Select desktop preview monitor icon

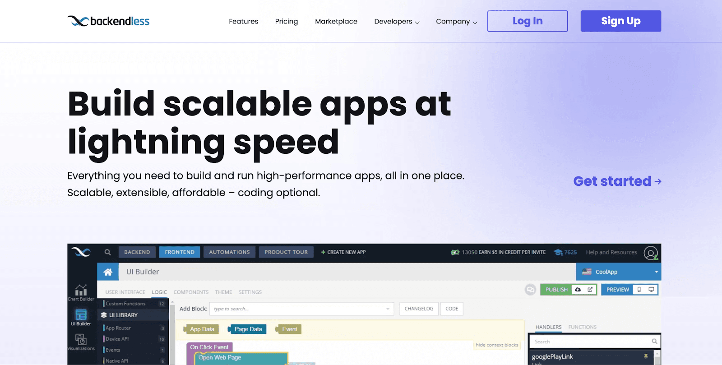[x=651, y=290]
